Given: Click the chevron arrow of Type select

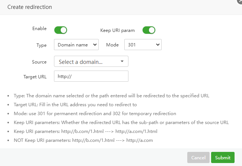Looking at the screenshot, I should [x=95, y=45].
